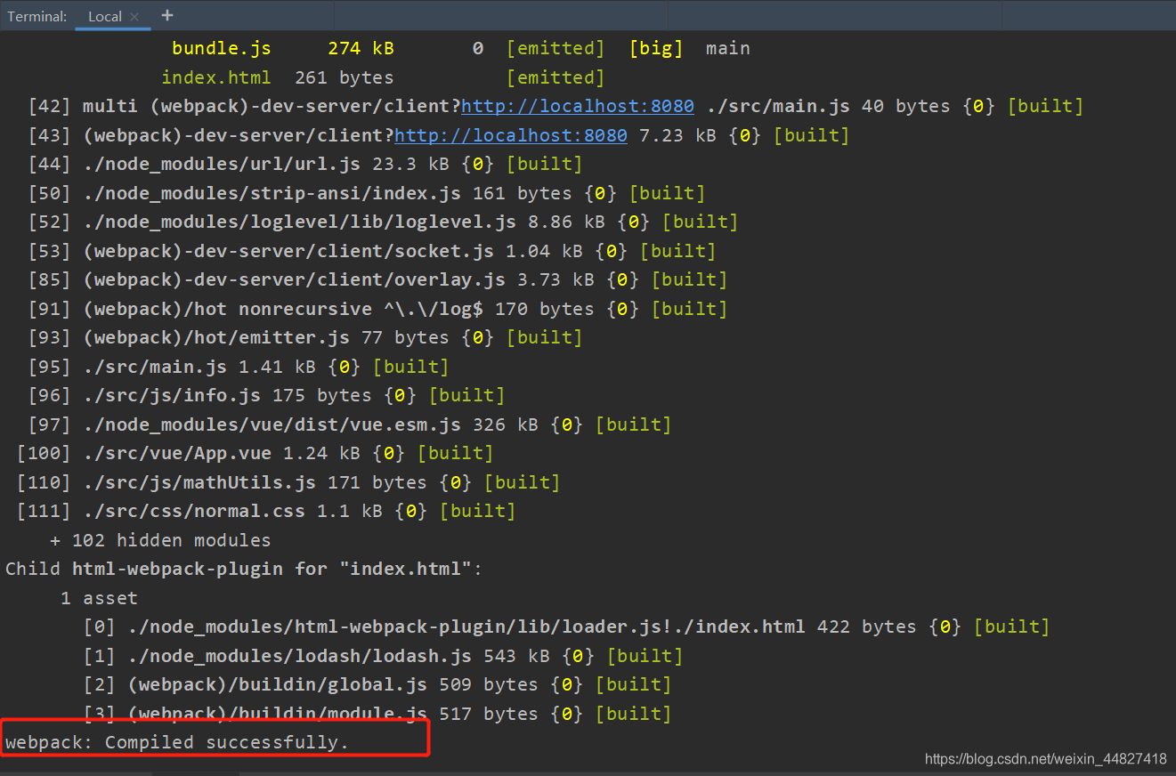Viewport: 1176px width, 776px height.
Task: Click (webpack)/hot nonrecursive log line
Action: (377, 309)
